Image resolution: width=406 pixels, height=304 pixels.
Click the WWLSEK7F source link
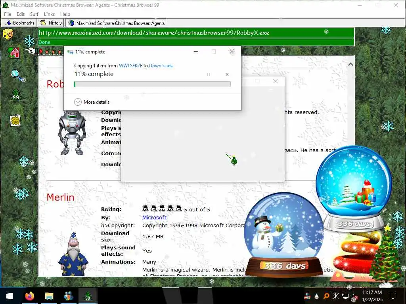(130, 66)
